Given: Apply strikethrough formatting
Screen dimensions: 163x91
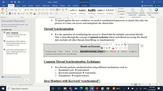Looking at the screenshot, I should coord(19,13).
